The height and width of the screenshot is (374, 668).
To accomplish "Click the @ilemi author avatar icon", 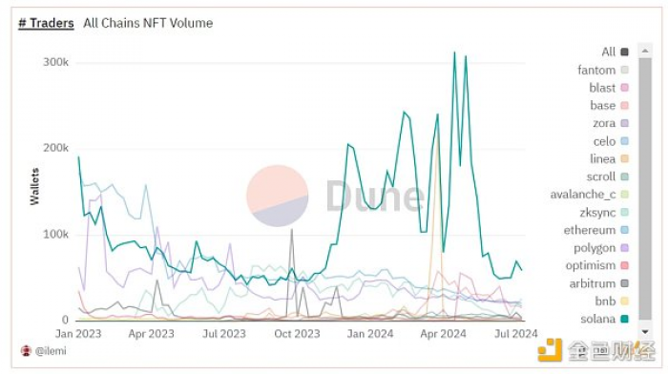I will [x=26, y=351].
